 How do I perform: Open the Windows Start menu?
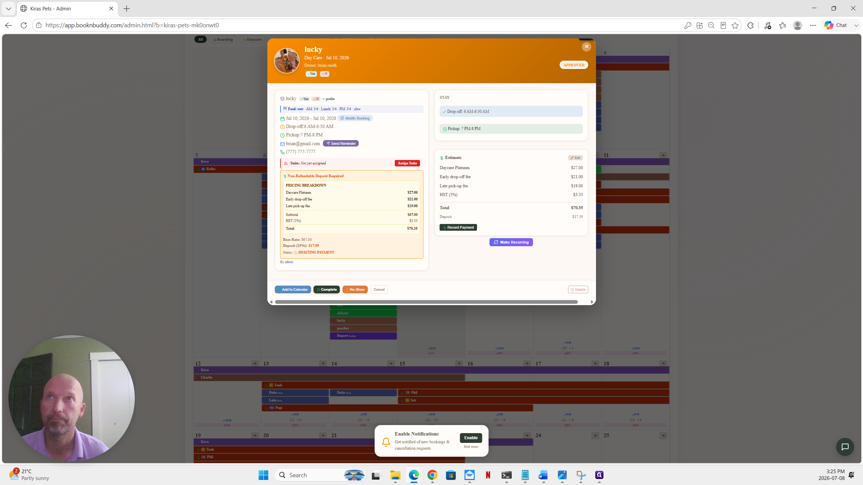(x=263, y=475)
